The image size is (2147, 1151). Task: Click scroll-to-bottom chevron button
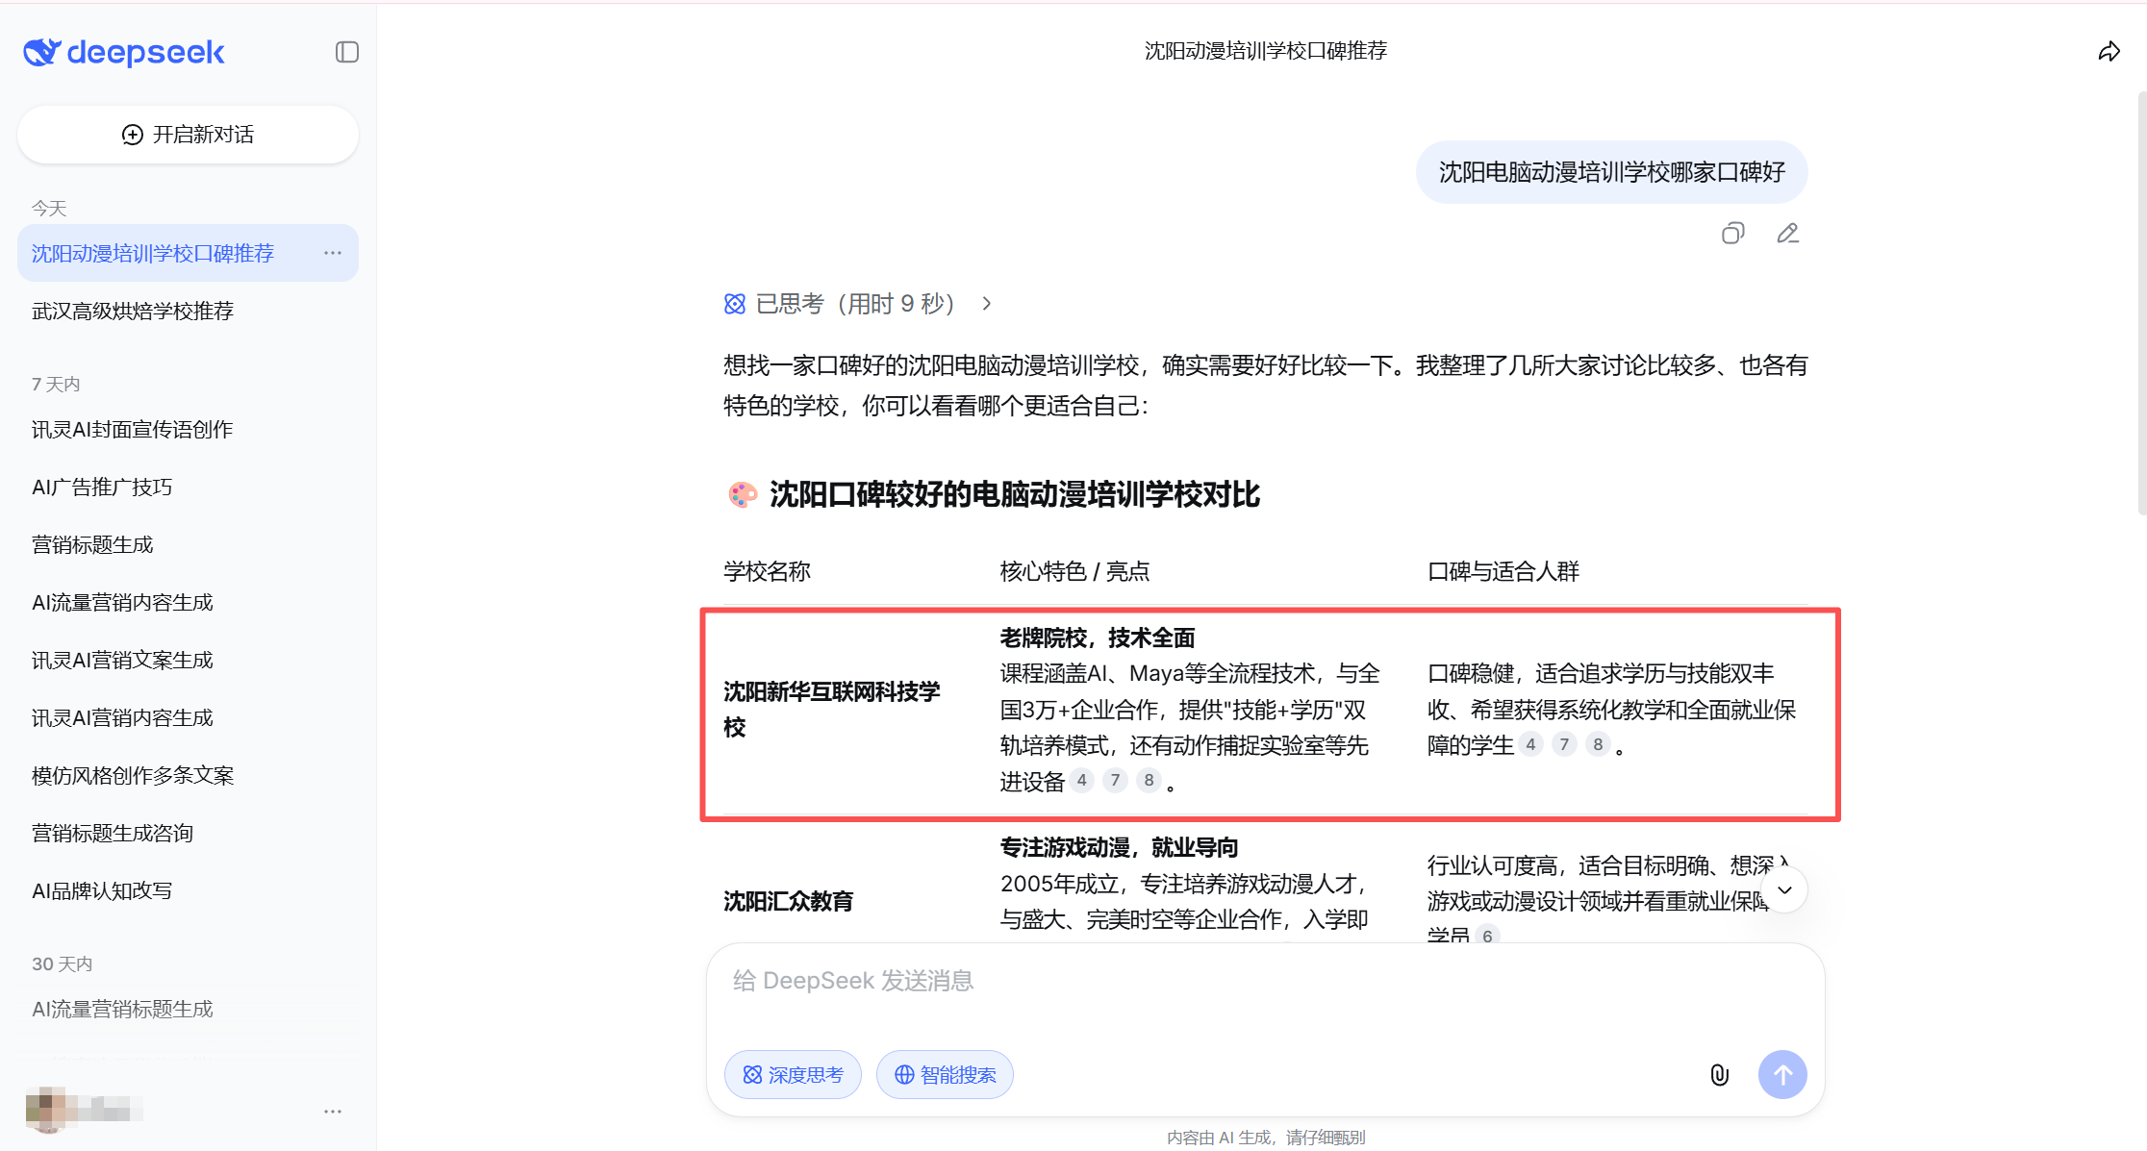tap(1784, 890)
